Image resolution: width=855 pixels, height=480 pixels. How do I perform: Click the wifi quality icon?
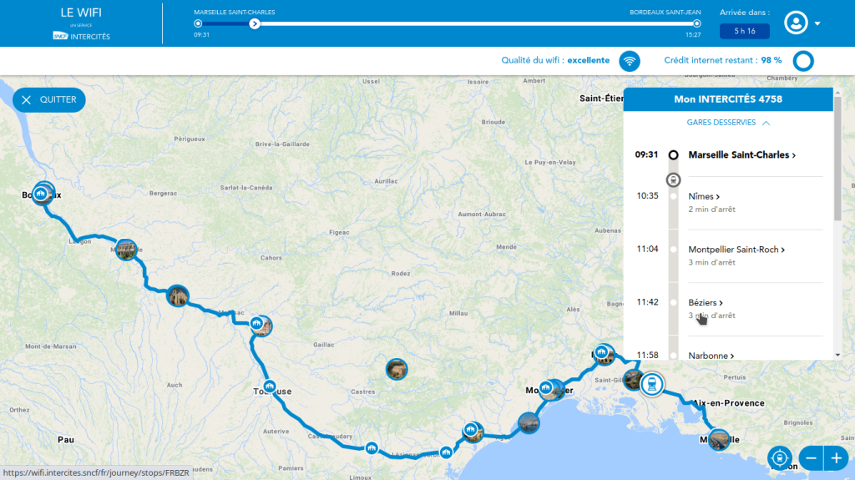click(630, 61)
